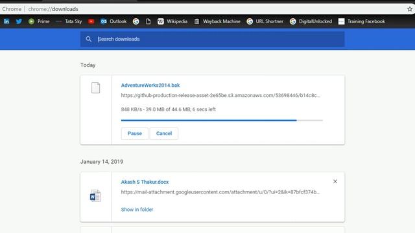
Task: Open the Twitter bookmark icon
Action: tap(19, 21)
